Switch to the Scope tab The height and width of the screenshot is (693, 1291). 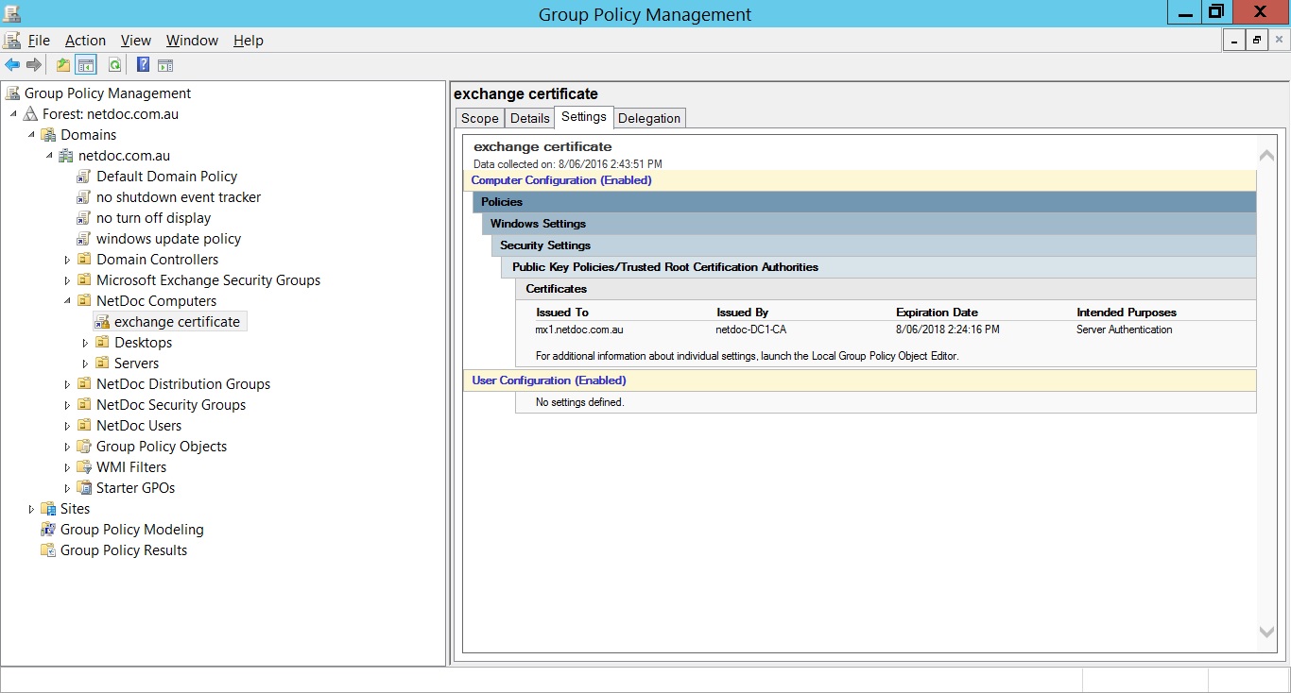click(480, 118)
